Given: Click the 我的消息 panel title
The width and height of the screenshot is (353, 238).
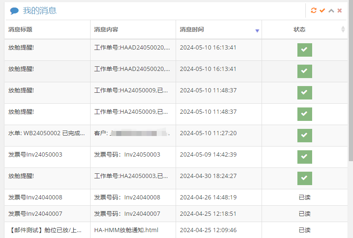Looking at the screenshot, I should click(40, 11).
